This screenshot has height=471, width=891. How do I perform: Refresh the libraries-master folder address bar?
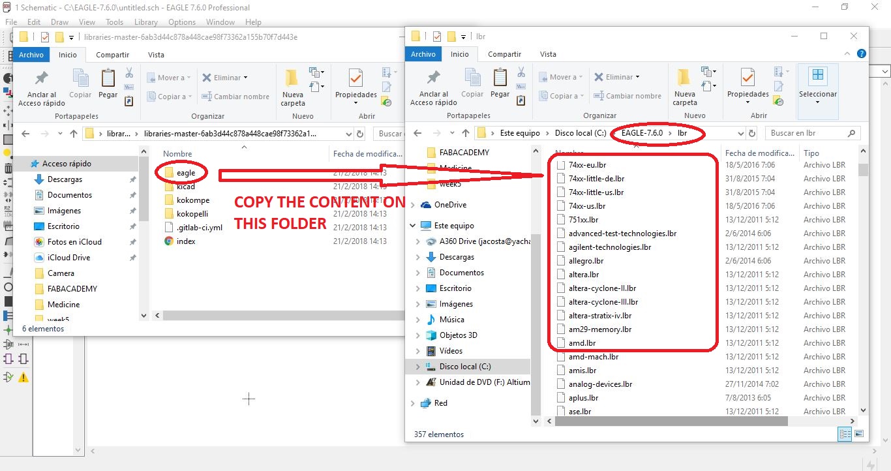coord(361,134)
